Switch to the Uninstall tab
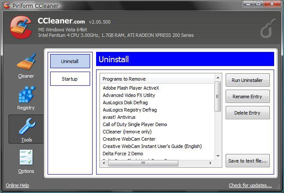Screen dimensions: 284x193 [70, 61]
